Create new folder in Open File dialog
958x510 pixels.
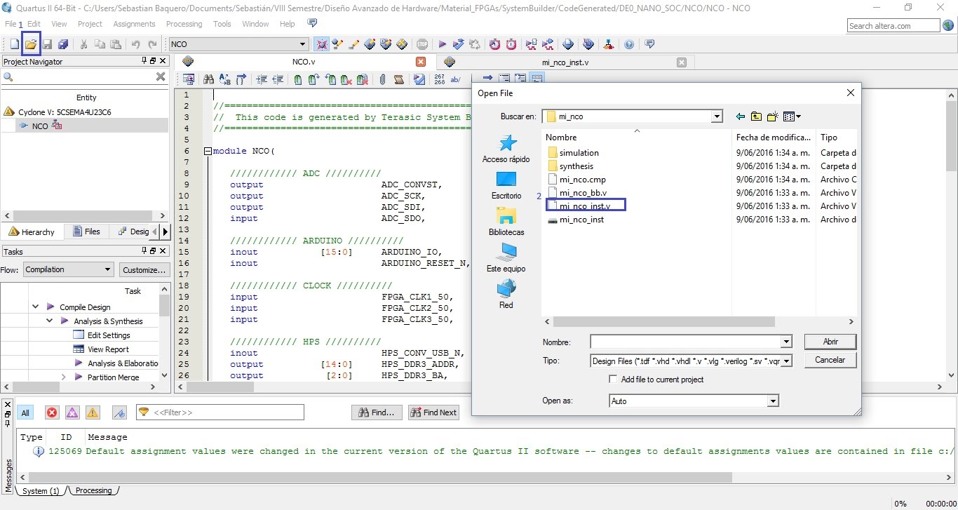(x=772, y=116)
